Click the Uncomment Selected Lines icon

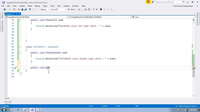click(89, 10)
